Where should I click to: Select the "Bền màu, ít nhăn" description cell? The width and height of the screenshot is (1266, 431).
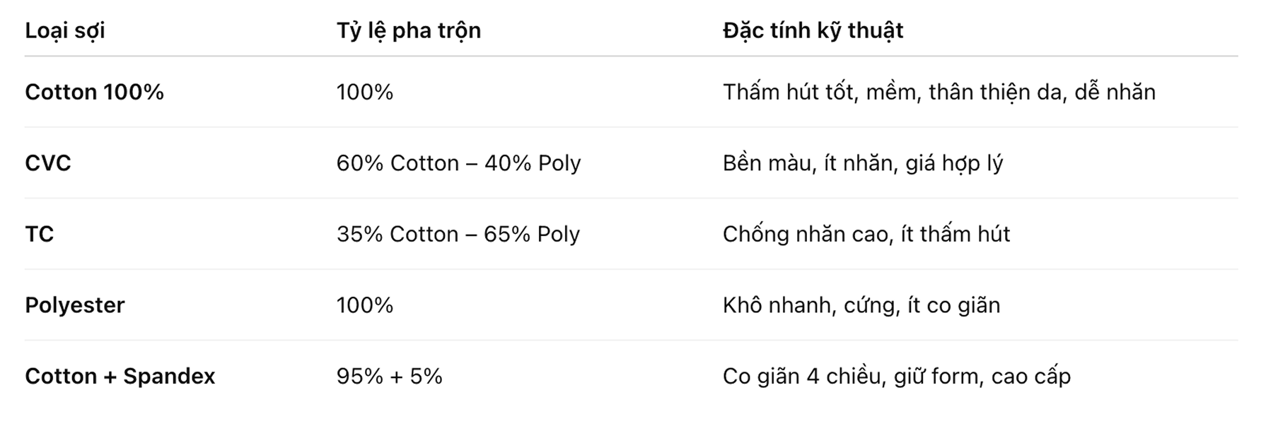(x=862, y=163)
